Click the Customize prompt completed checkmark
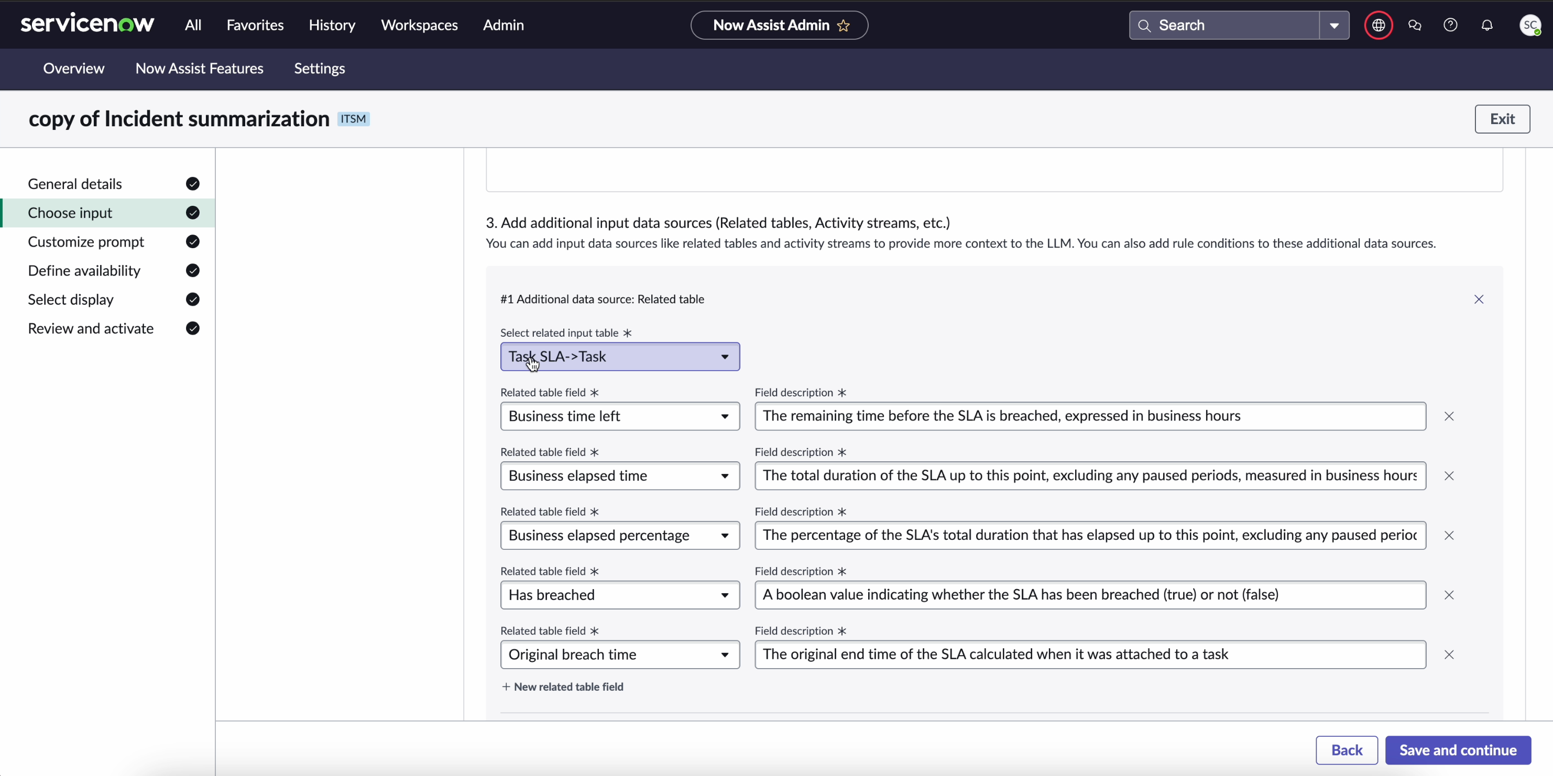The width and height of the screenshot is (1553, 776). [193, 241]
